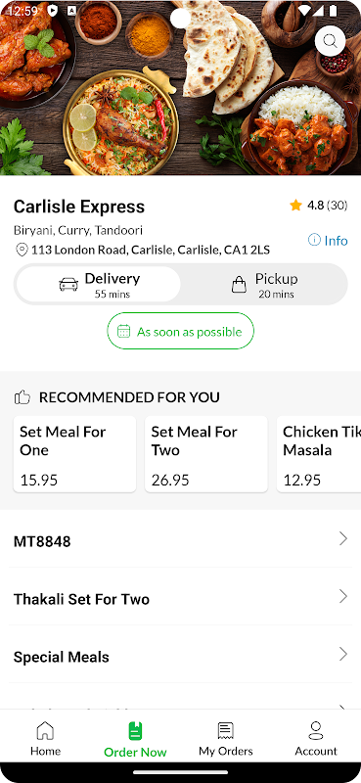Switch to Pickup option

coord(264,284)
